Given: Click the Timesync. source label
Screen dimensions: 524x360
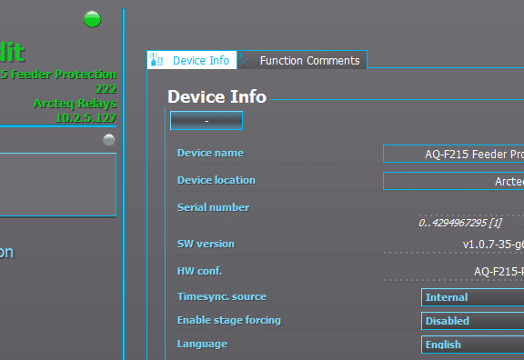Looking at the screenshot, I should (222, 296).
